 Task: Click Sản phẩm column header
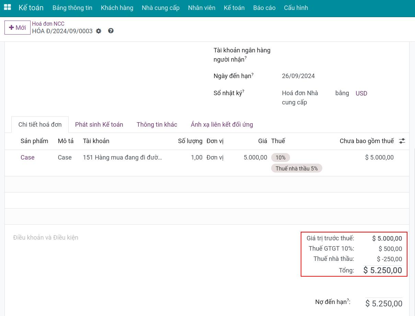[34, 141]
